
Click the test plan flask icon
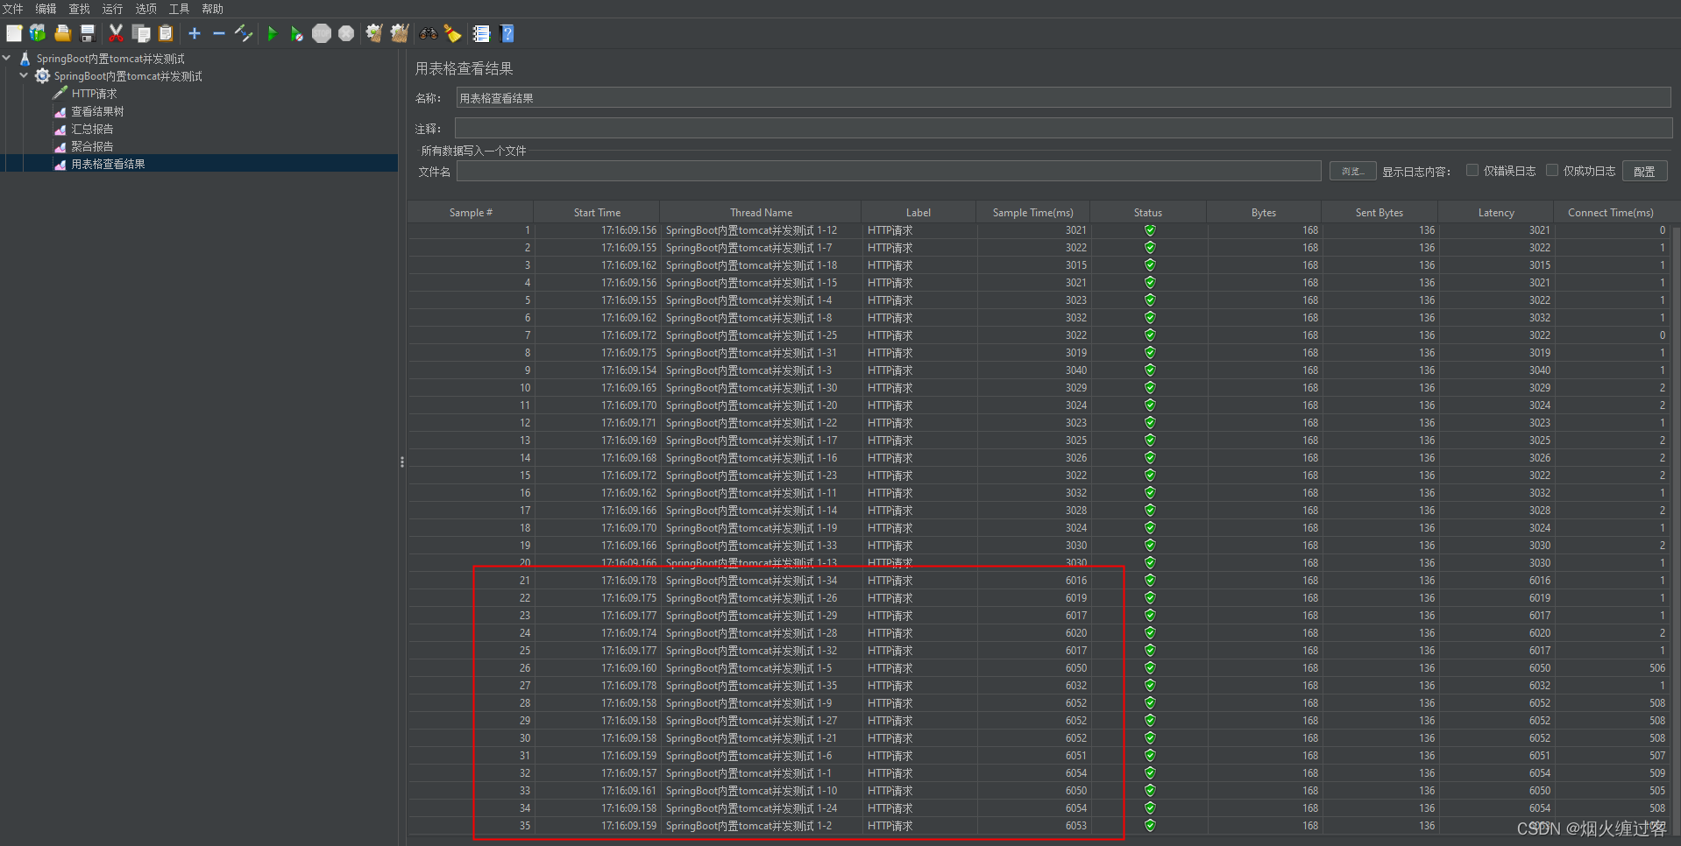coord(25,59)
